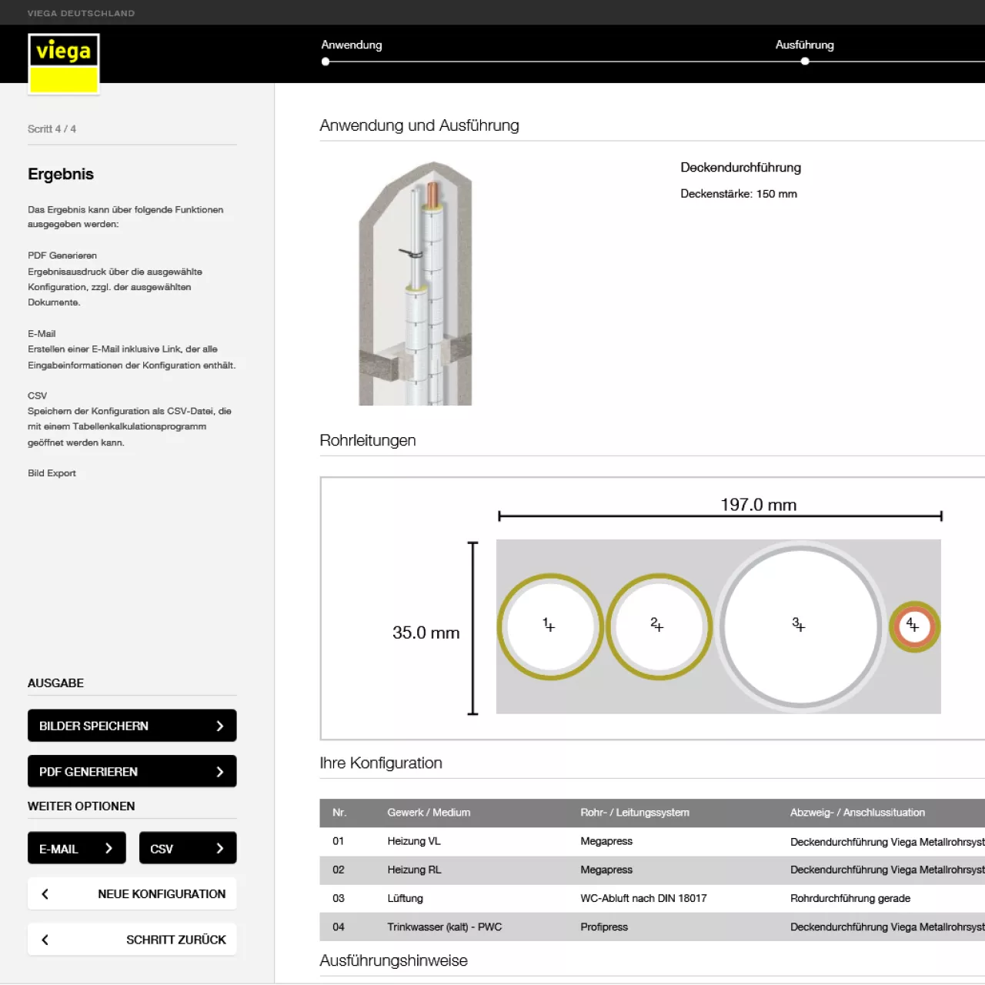The height and width of the screenshot is (985, 985).
Task: Click the Viega logo
Action: pos(64,64)
